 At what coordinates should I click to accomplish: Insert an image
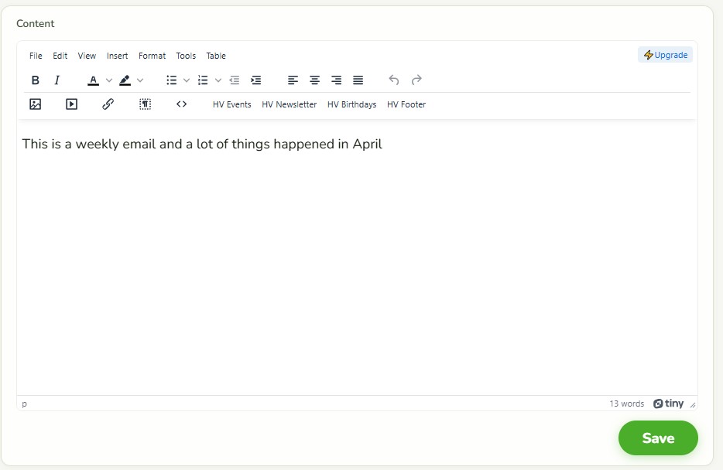tap(35, 104)
